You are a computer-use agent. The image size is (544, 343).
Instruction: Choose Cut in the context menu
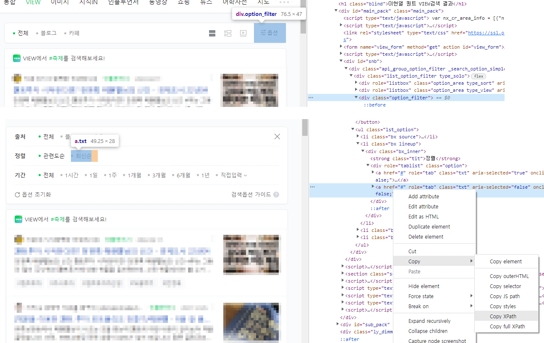(x=412, y=251)
